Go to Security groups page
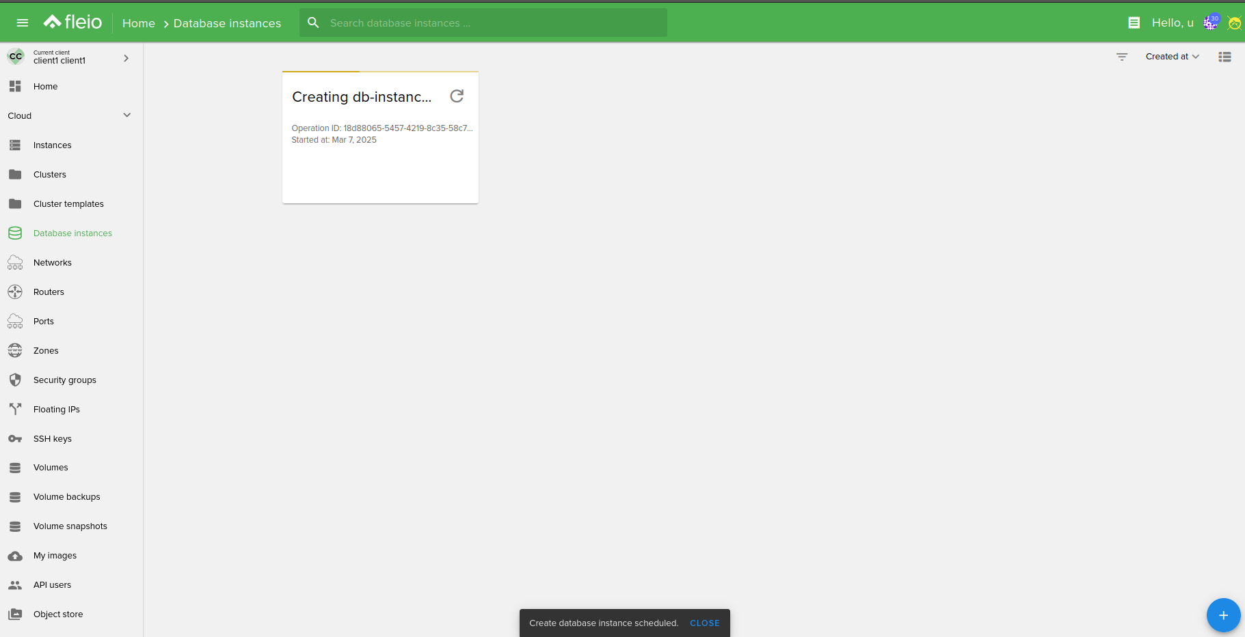The height and width of the screenshot is (637, 1245). (x=64, y=380)
